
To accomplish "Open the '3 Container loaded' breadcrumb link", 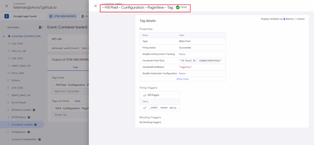I will (x=113, y=4).
